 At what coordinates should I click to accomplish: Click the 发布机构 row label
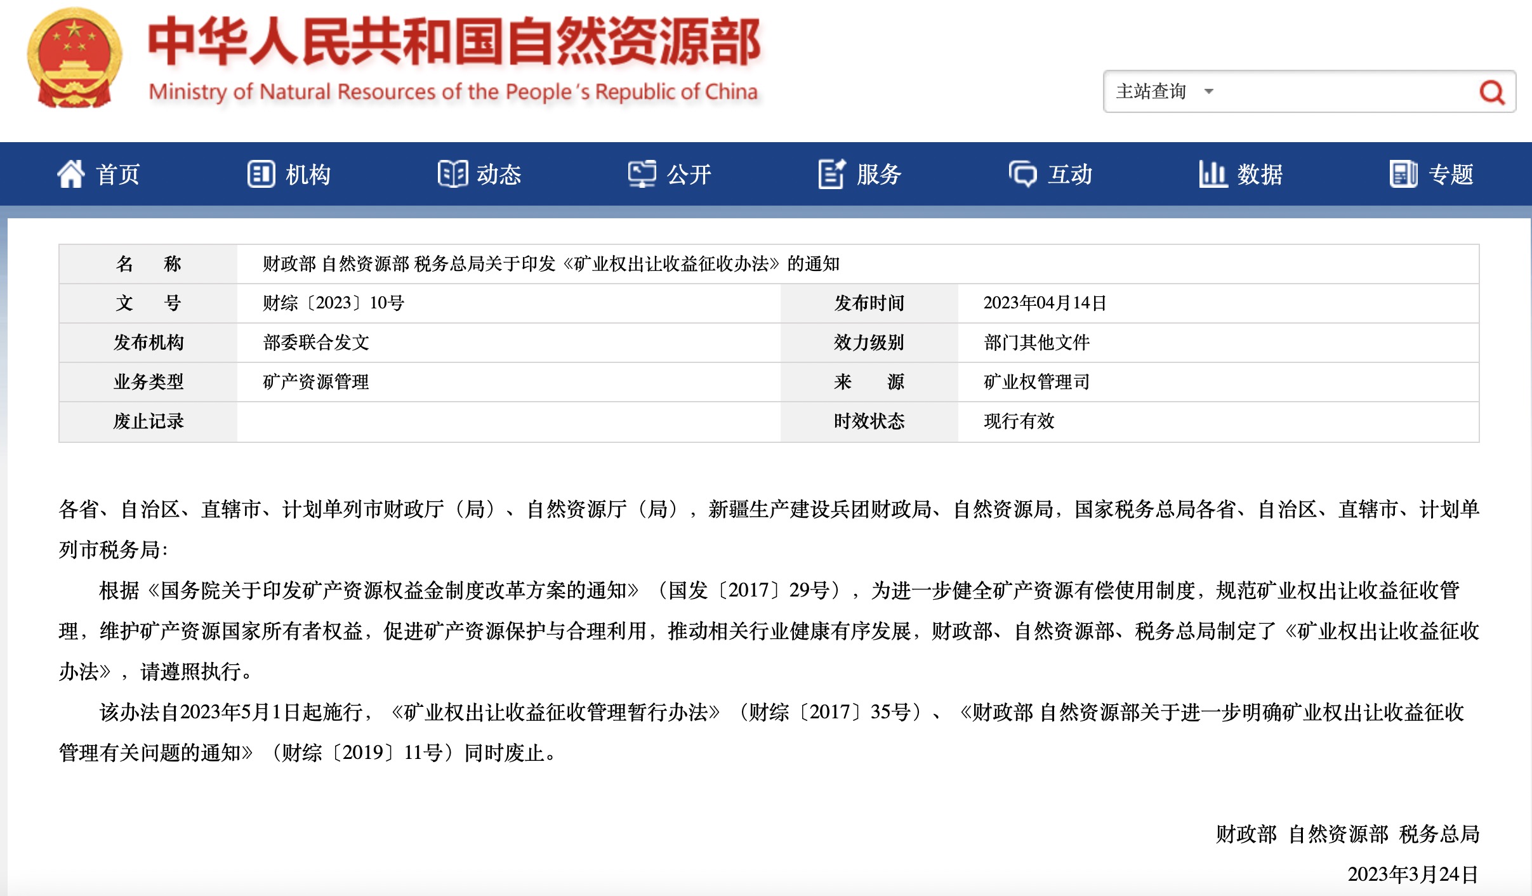coord(149,343)
